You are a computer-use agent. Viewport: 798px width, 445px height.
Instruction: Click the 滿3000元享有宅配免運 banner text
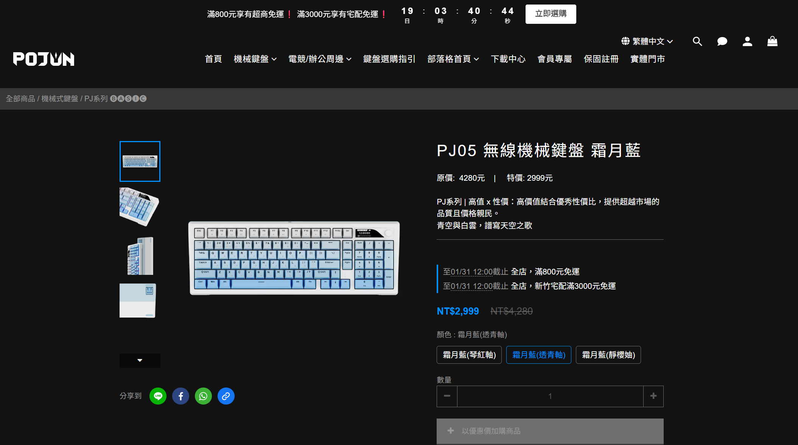[x=338, y=14]
